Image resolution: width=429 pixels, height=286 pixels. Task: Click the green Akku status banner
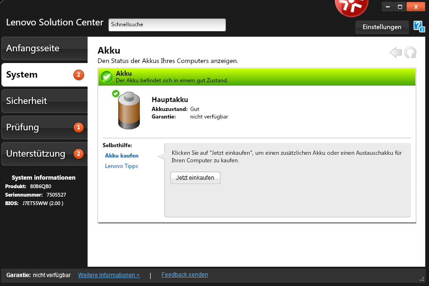click(257, 77)
